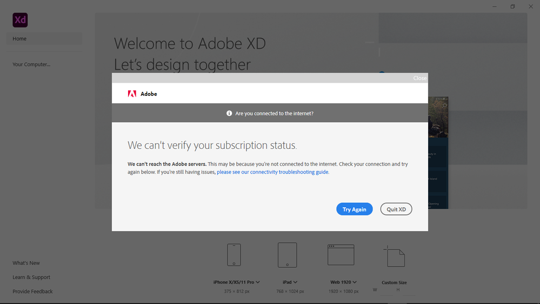Restore down the application window
This screenshot has width=540, height=304.
512,6
